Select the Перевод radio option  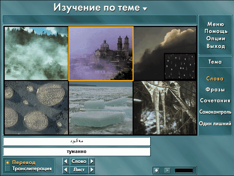pos(7,162)
